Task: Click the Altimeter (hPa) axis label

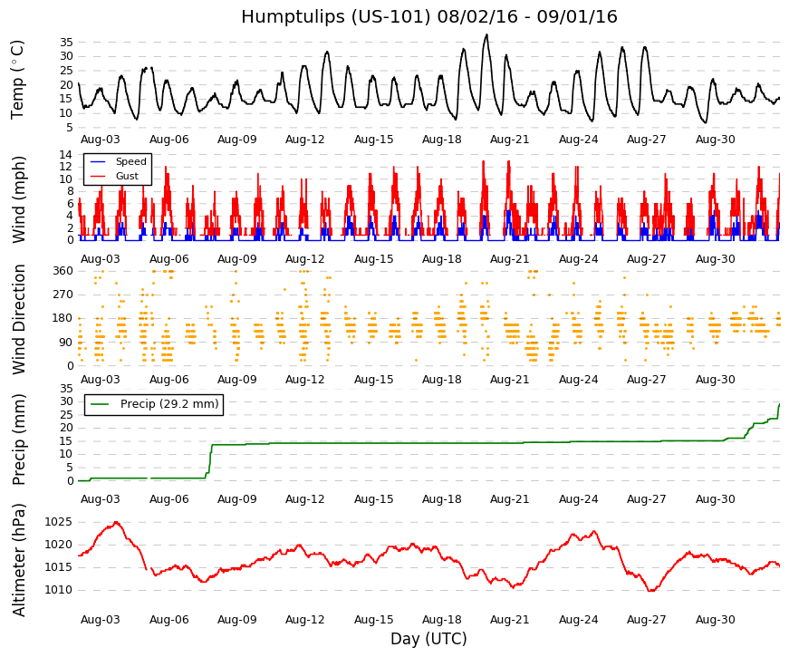Action: click(18, 560)
